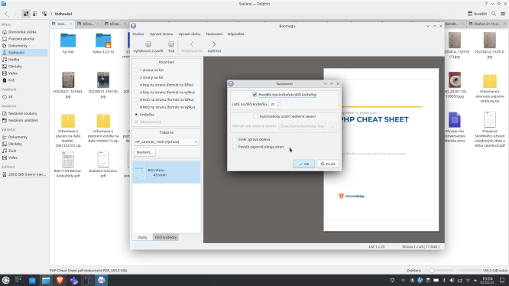Open Dolphin hamburger menu icon
Image resolution: width=509 pixels, height=286 pixels.
[x=503, y=14]
